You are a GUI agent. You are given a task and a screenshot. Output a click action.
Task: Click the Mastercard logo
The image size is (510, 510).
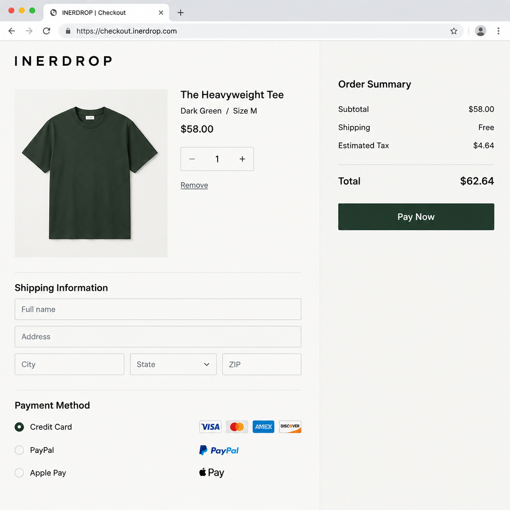237,426
